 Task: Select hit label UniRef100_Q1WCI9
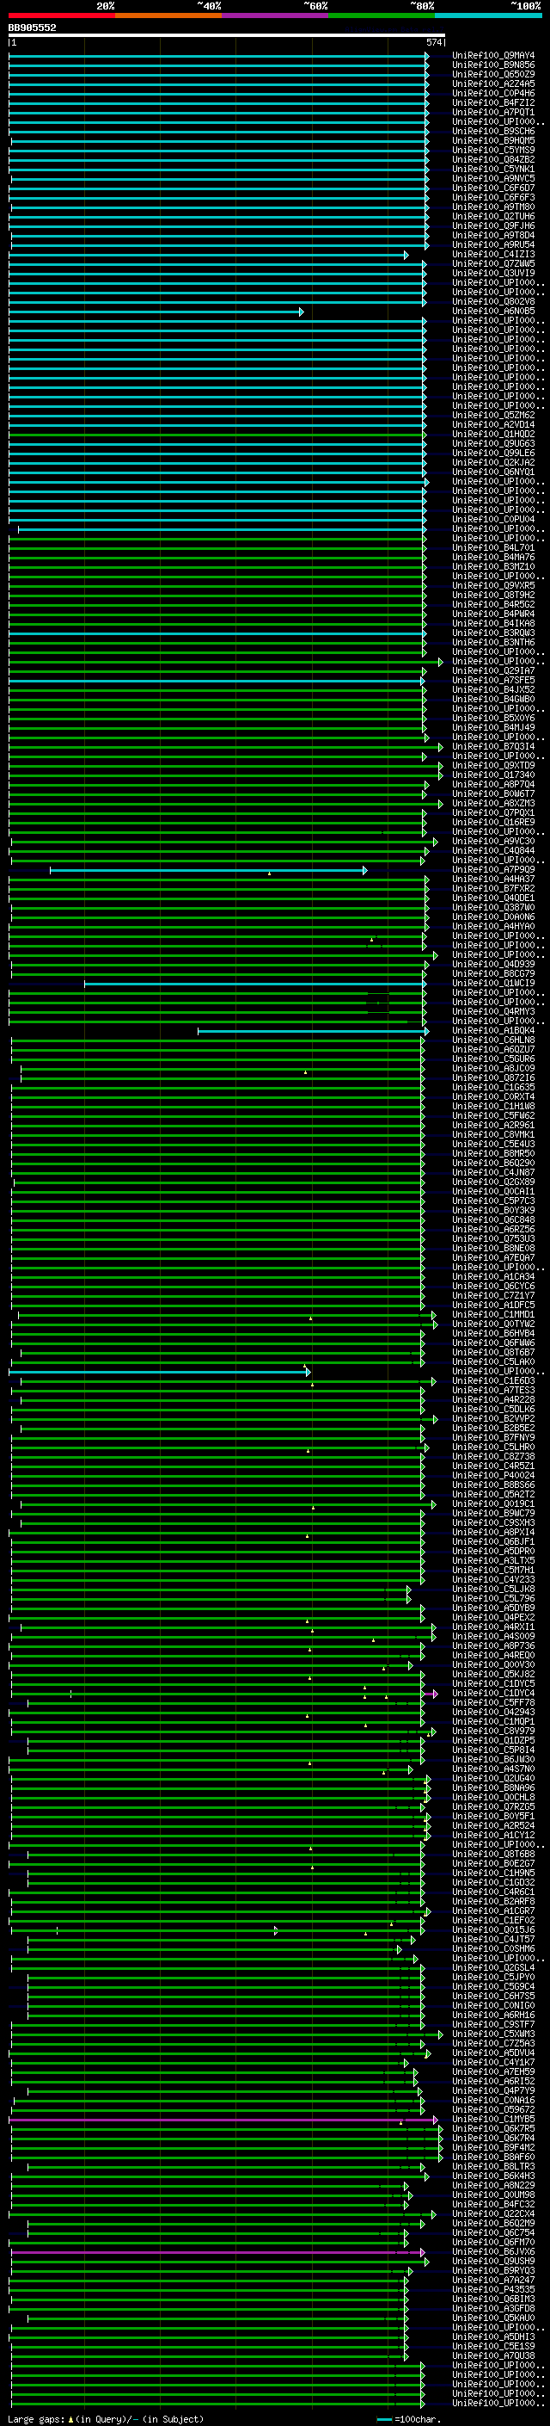(493, 985)
